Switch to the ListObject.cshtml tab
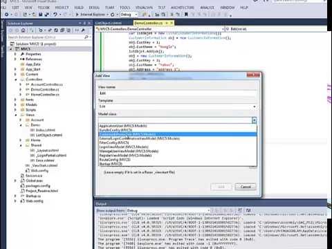 click(109, 23)
